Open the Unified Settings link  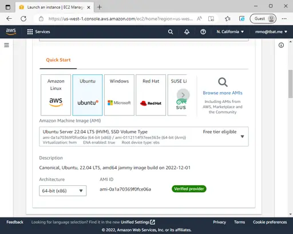135,222
